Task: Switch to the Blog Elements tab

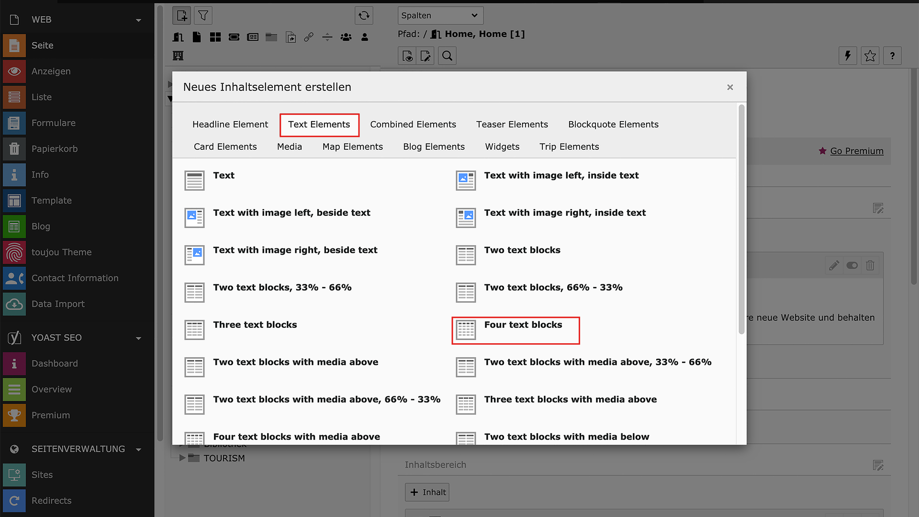Action: [434, 146]
